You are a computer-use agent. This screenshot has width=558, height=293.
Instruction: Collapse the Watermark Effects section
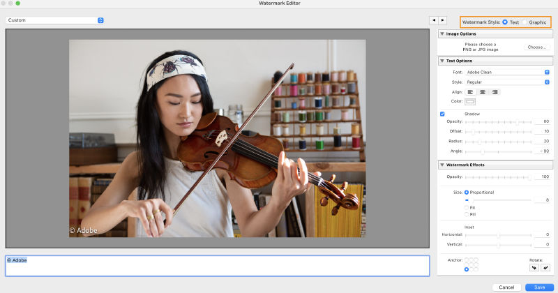point(442,165)
